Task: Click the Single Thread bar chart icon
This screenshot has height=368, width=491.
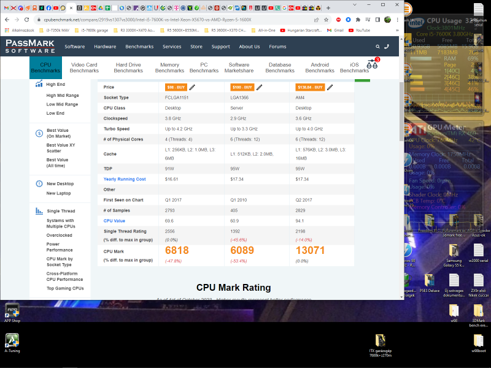Action: click(x=39, y=211)
